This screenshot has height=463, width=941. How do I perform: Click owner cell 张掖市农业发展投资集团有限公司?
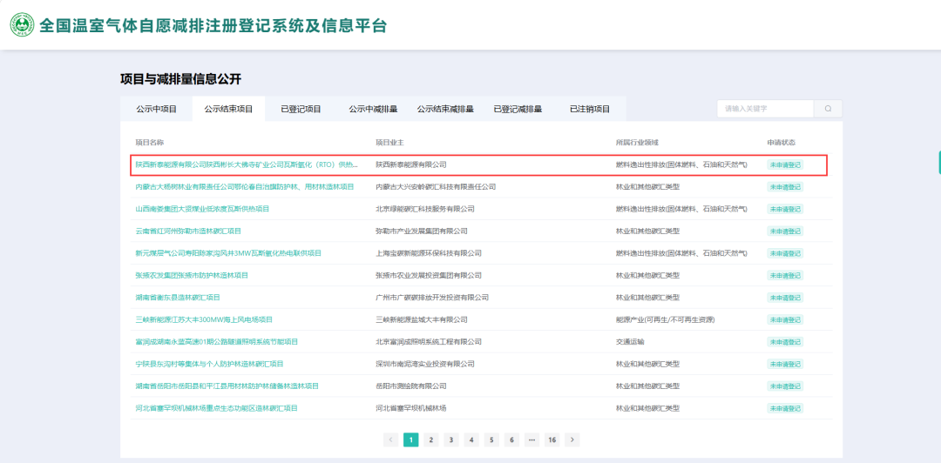tap(429, 275)
